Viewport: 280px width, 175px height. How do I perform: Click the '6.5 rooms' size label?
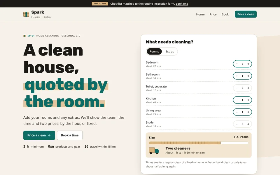tap(241, 137)
